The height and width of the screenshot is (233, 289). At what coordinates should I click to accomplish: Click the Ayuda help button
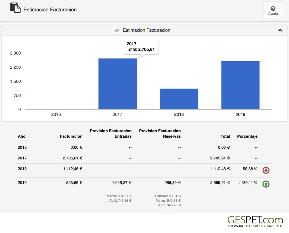pyautogui.click(x=273, y=10)
